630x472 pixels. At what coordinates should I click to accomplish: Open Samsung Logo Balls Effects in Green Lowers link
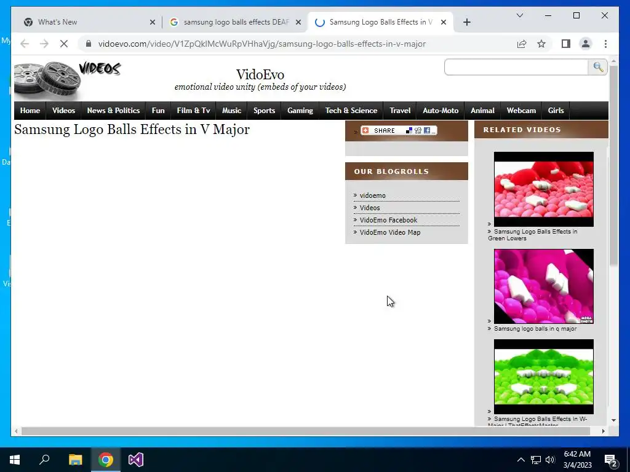533,235
